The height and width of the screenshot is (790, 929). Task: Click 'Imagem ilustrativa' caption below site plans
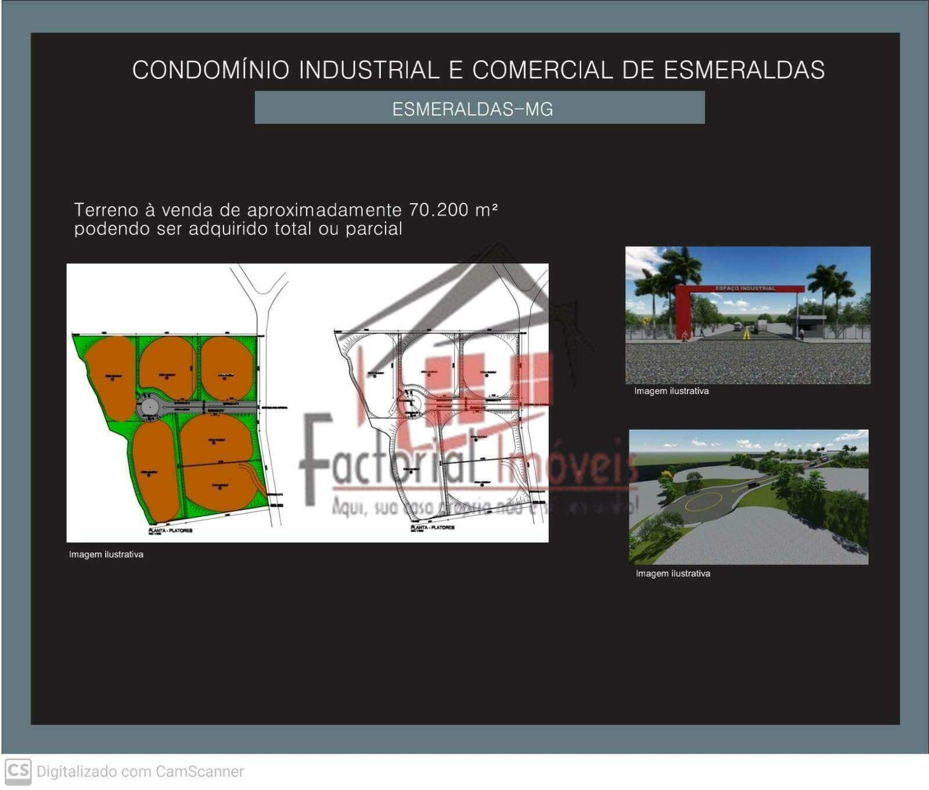coord(106,554)
